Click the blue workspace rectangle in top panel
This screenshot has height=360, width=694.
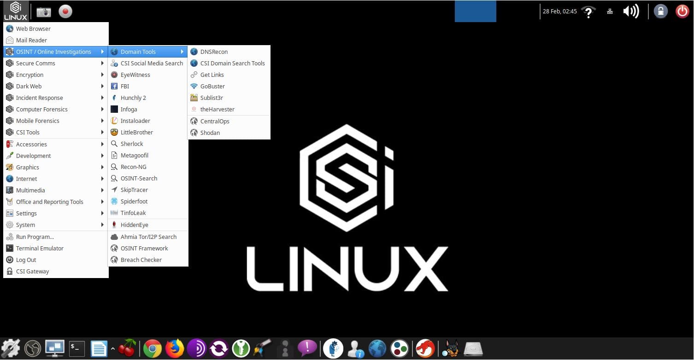point(475,12)
